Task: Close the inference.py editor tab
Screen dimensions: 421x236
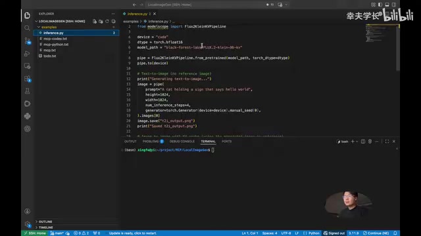Action: click(x=155, y=14)
